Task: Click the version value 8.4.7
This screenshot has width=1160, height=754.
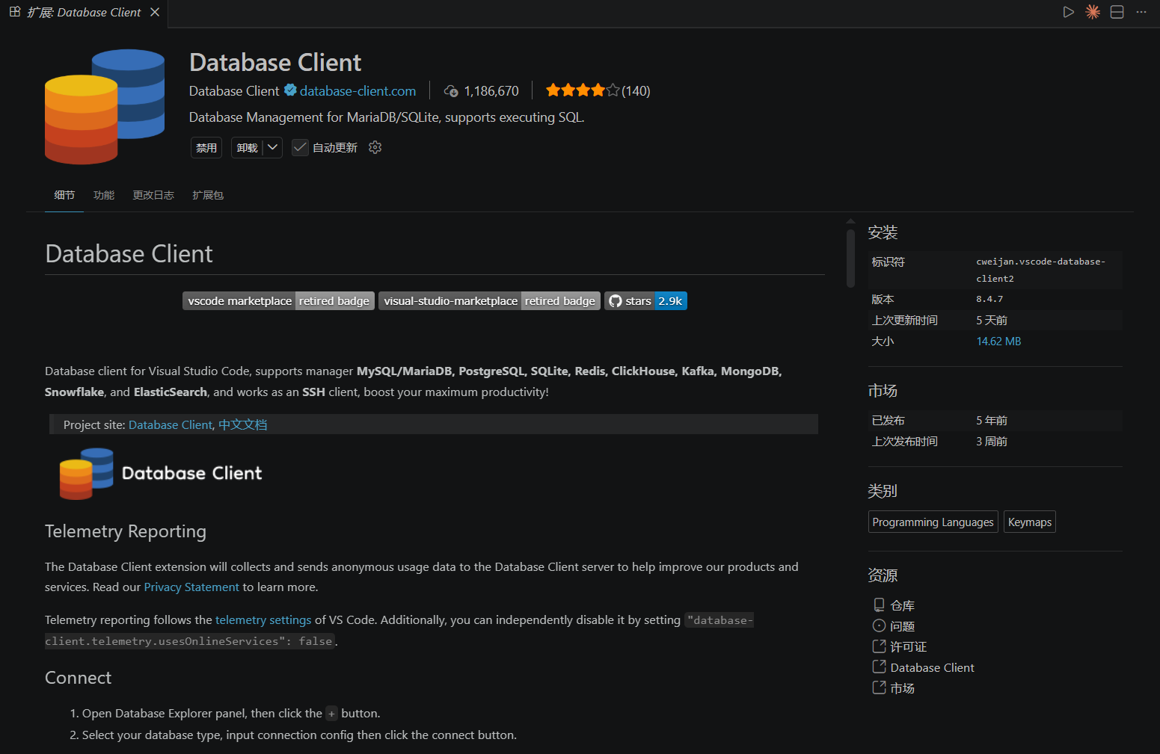Action: [989, 299]
